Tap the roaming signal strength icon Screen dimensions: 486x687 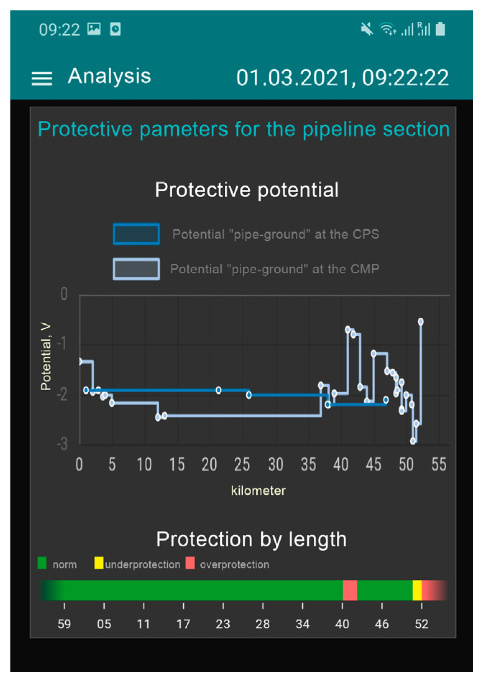click(424, 29)
